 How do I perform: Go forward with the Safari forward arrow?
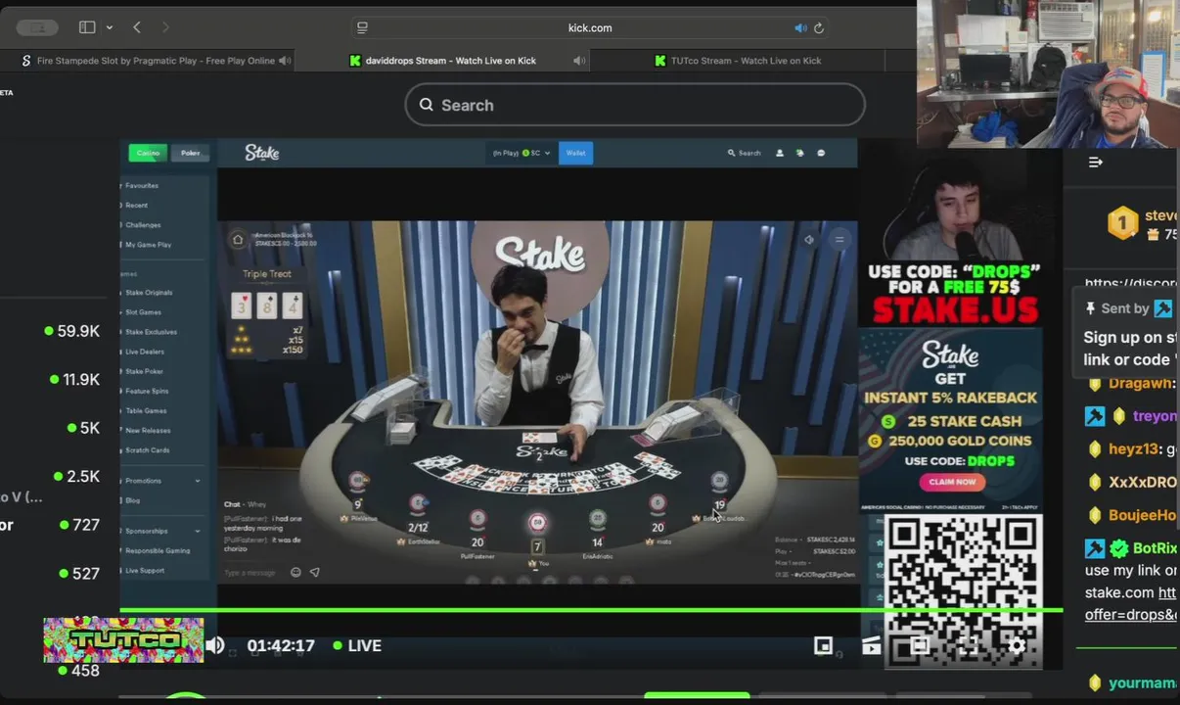click(165, 27)
